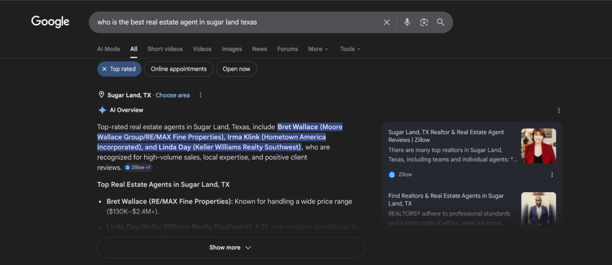
Task: Toggle the Open now filter chip
Action: click(x=236, y=69)
